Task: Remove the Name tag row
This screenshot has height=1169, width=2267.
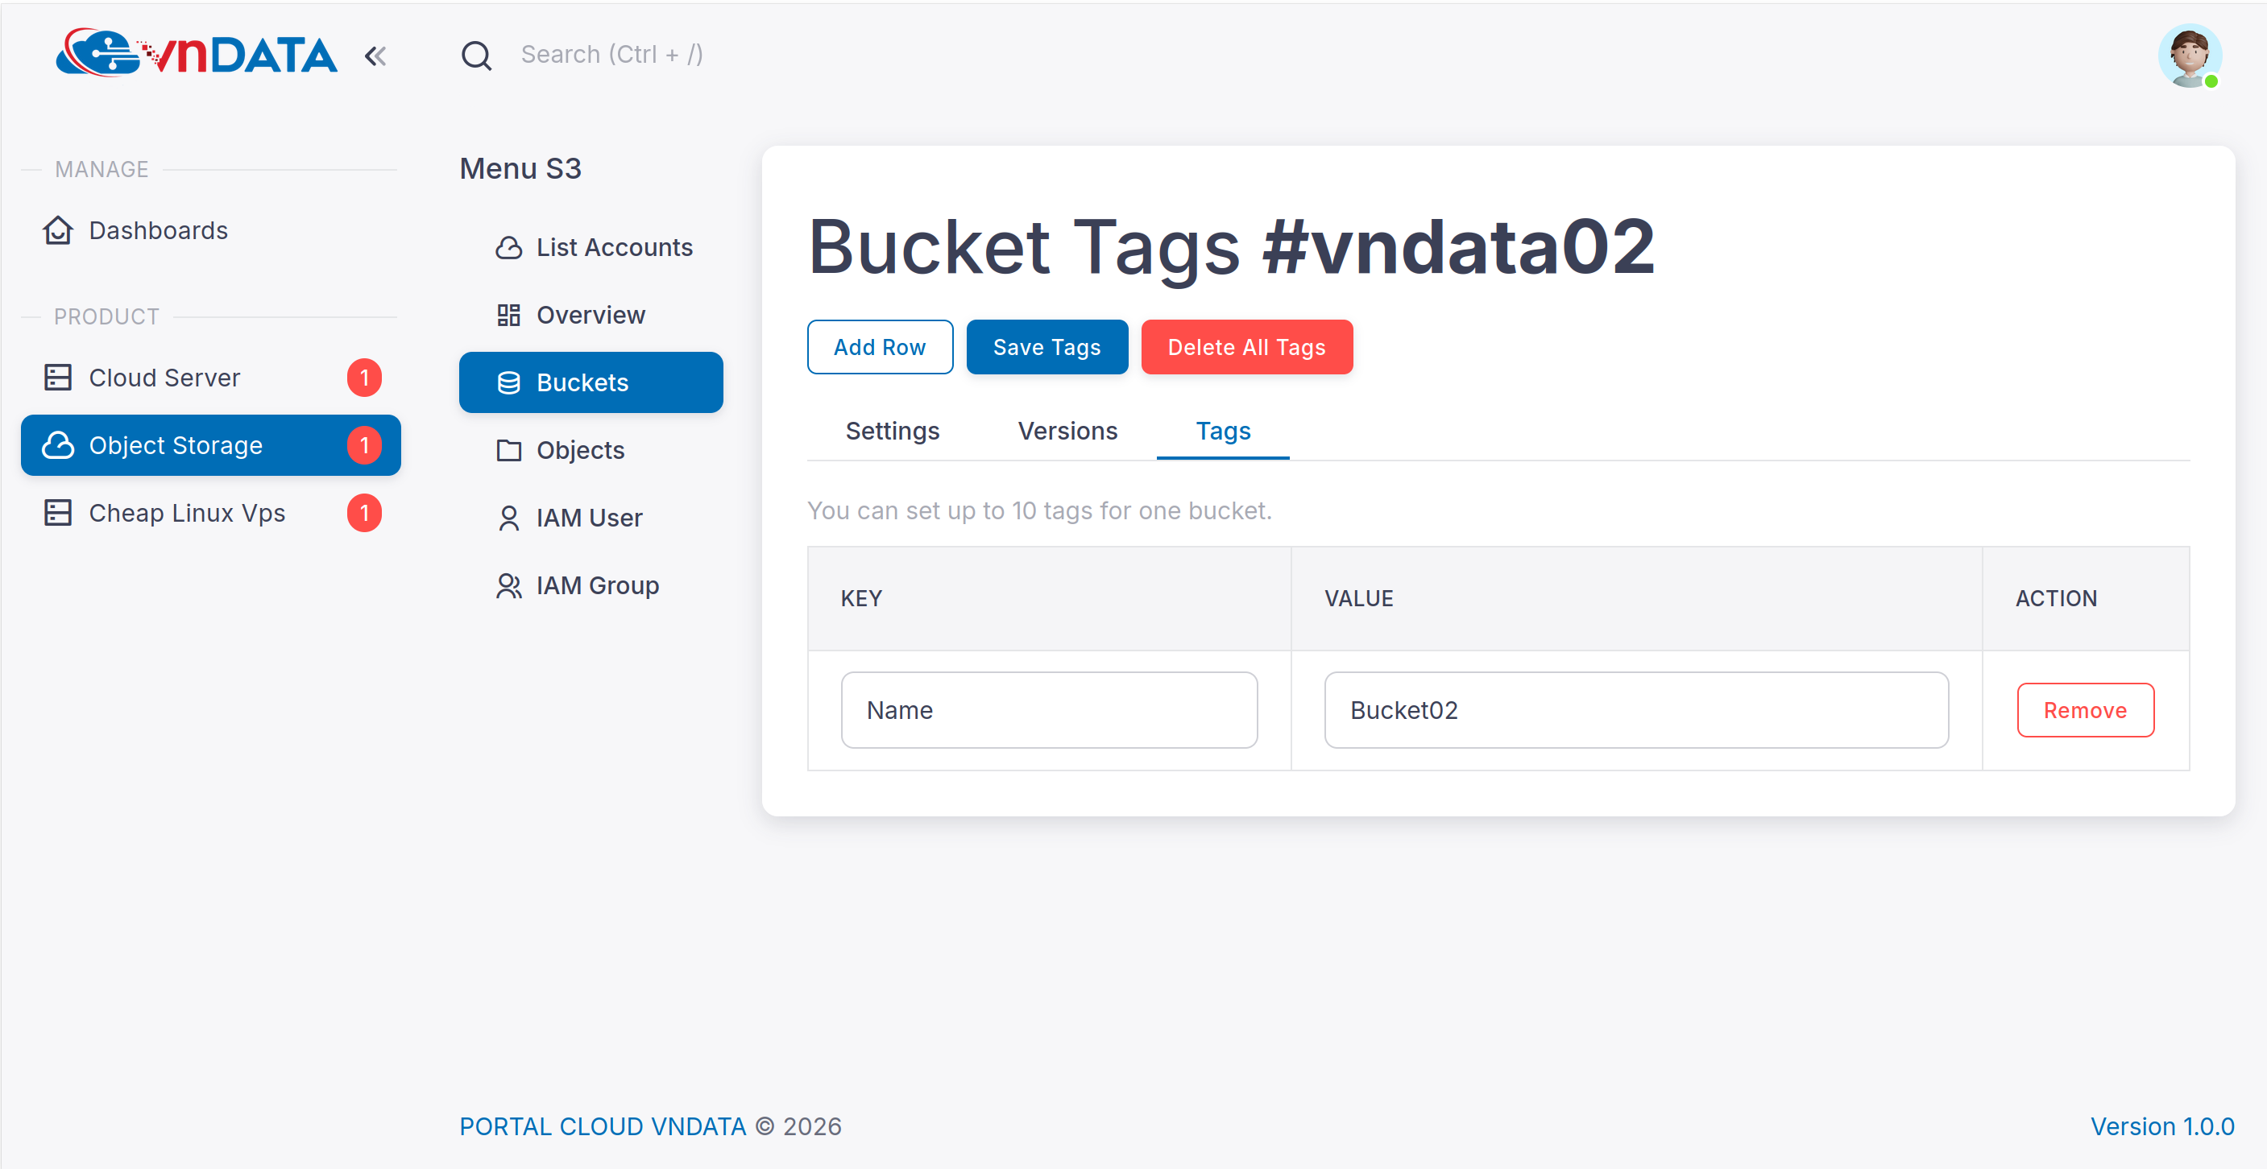Action: coord(2084,710)
